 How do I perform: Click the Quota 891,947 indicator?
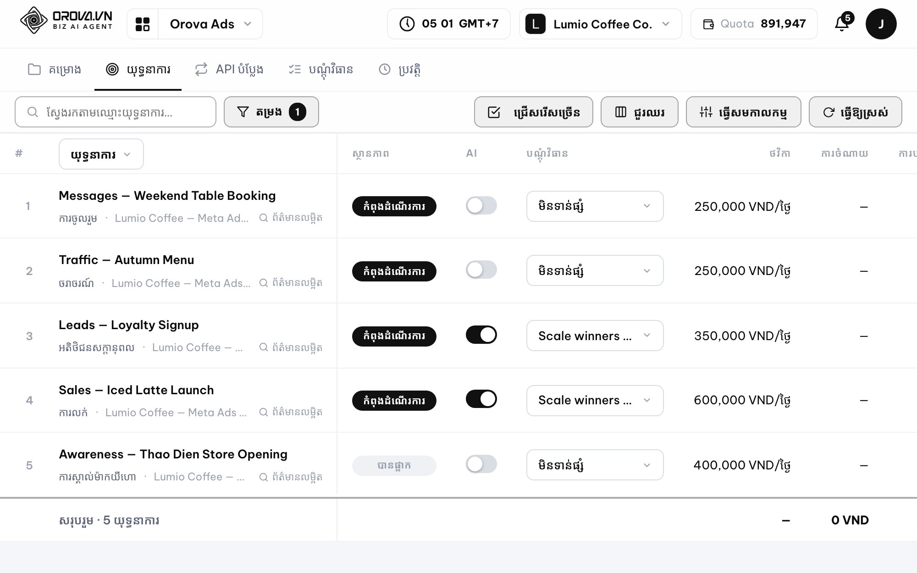(754, 24)
